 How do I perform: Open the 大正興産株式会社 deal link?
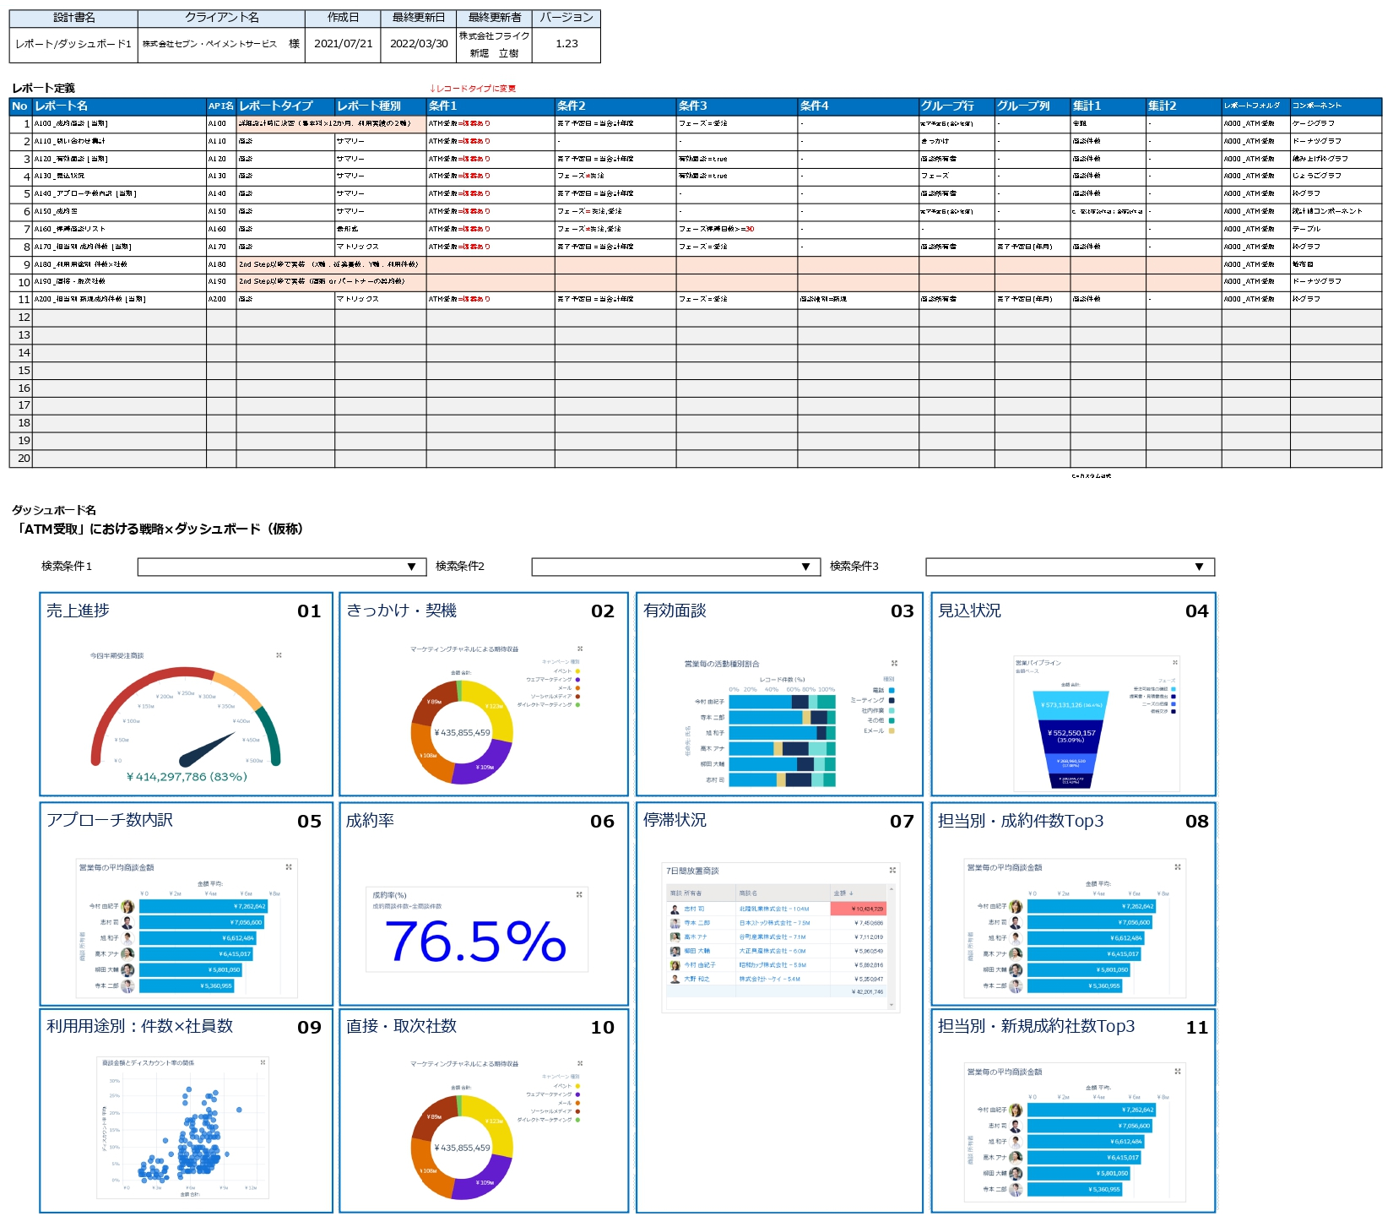(772, 951)
